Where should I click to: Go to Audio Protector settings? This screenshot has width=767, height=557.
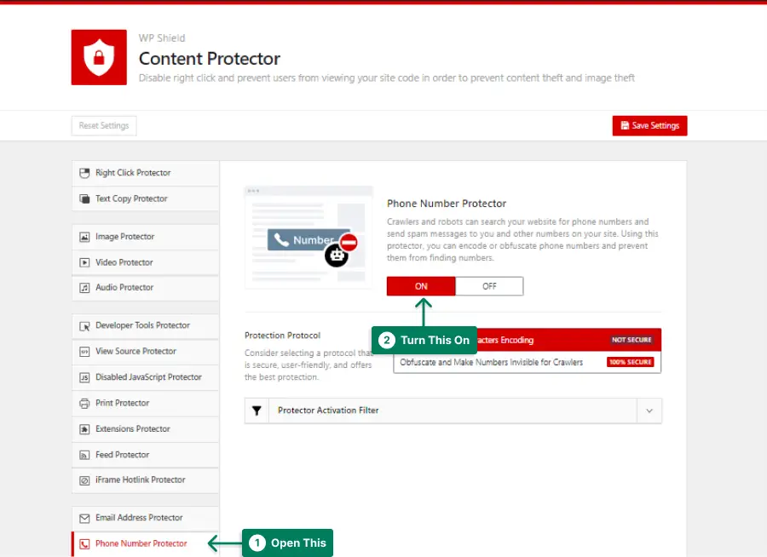pyautogui.click(x=145, y=288)
